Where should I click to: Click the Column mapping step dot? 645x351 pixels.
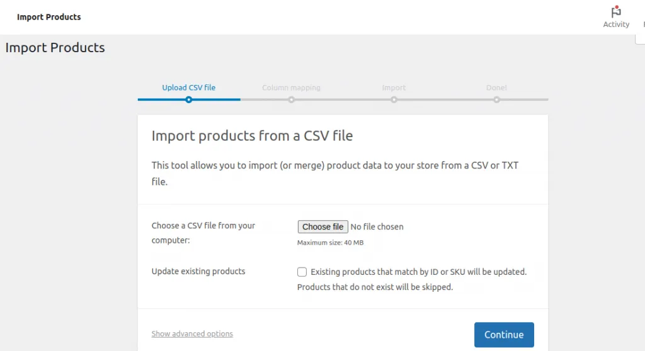291,99
